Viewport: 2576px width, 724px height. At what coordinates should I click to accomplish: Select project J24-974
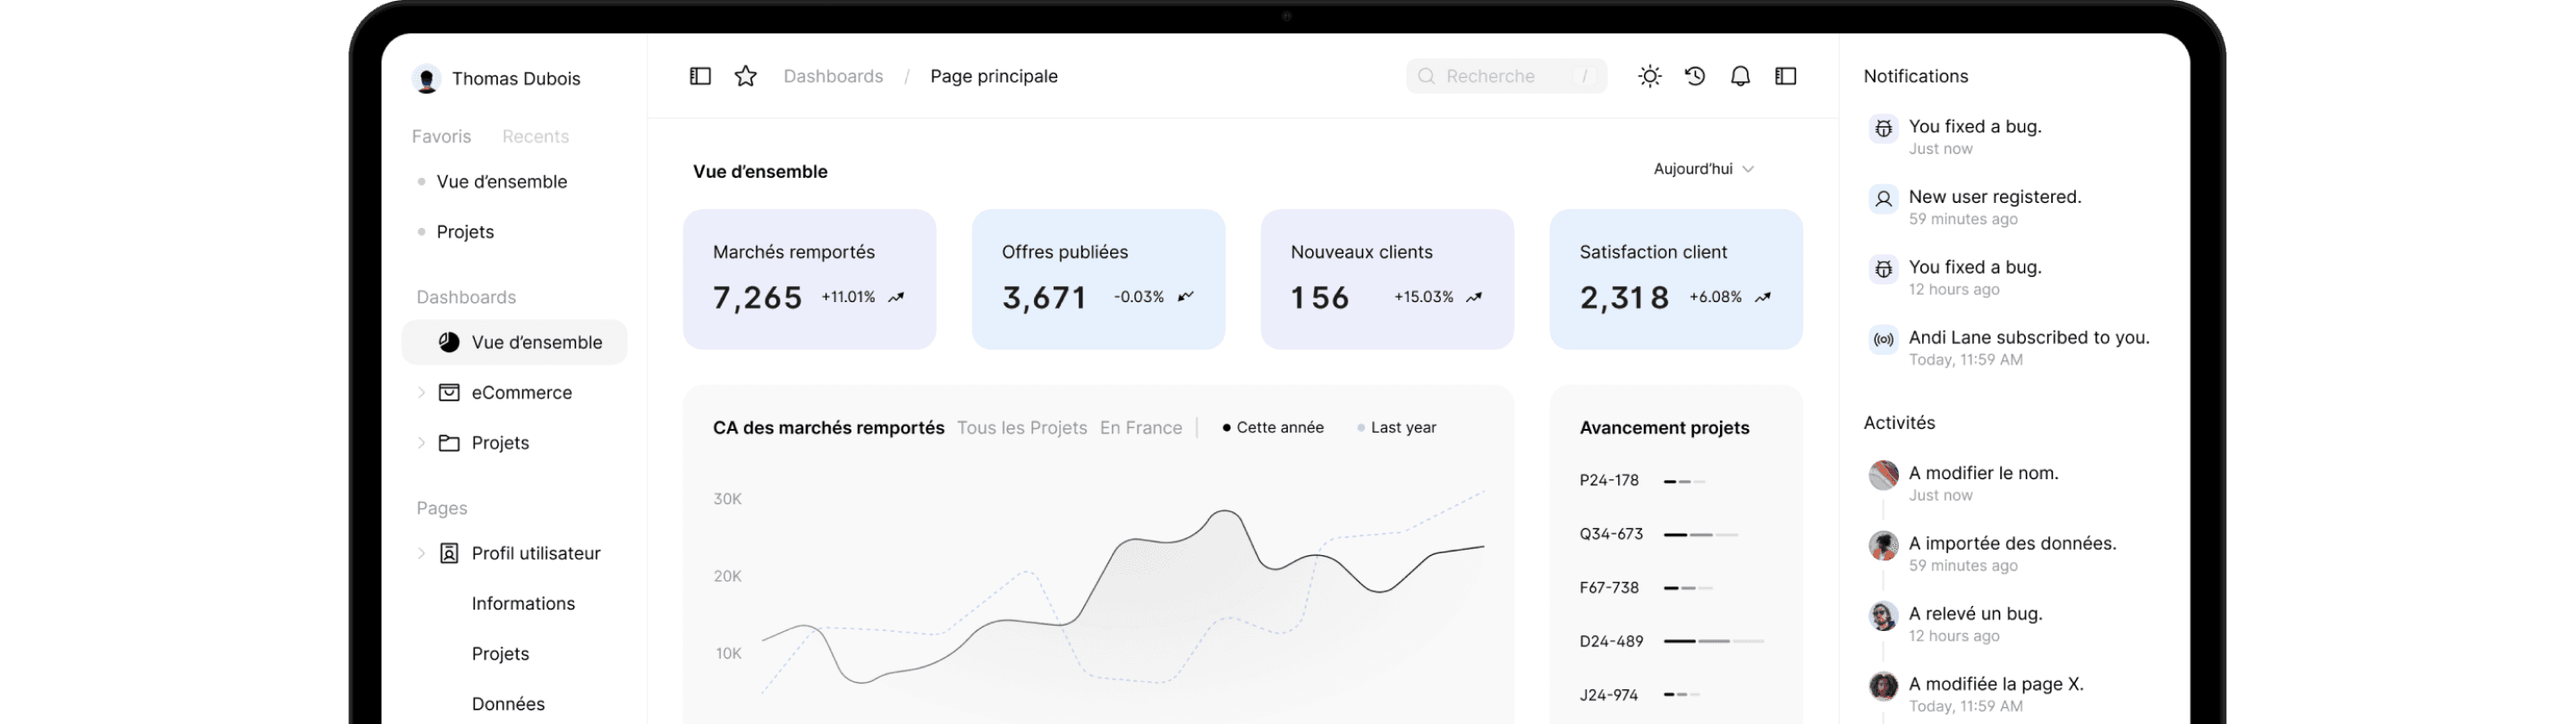(1609, 695)
